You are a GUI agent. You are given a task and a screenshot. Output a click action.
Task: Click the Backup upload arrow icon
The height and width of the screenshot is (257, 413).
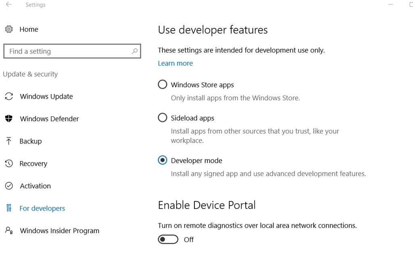point(9,141)
